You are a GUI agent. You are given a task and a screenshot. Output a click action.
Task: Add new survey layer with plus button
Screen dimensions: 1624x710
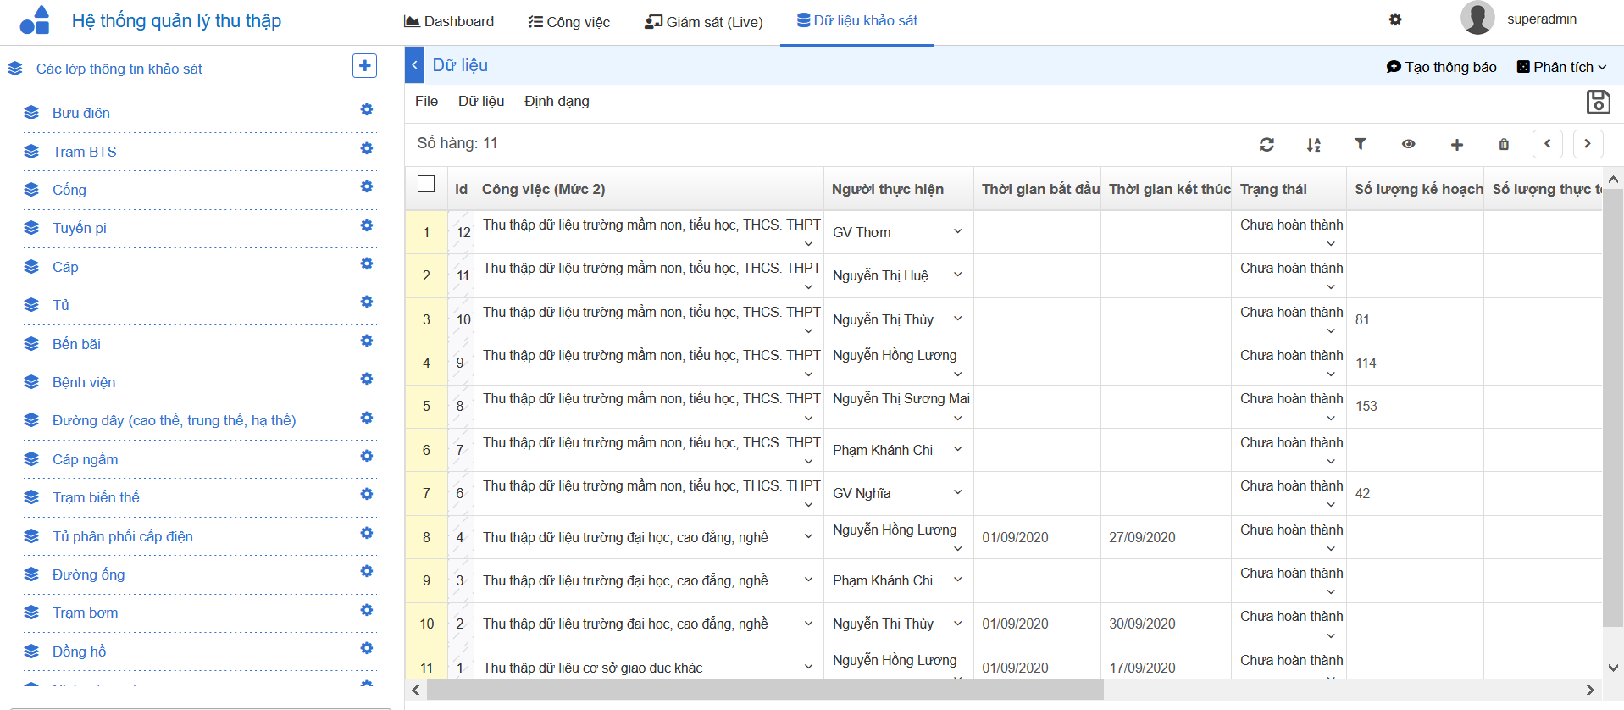[x=364, y=66]
